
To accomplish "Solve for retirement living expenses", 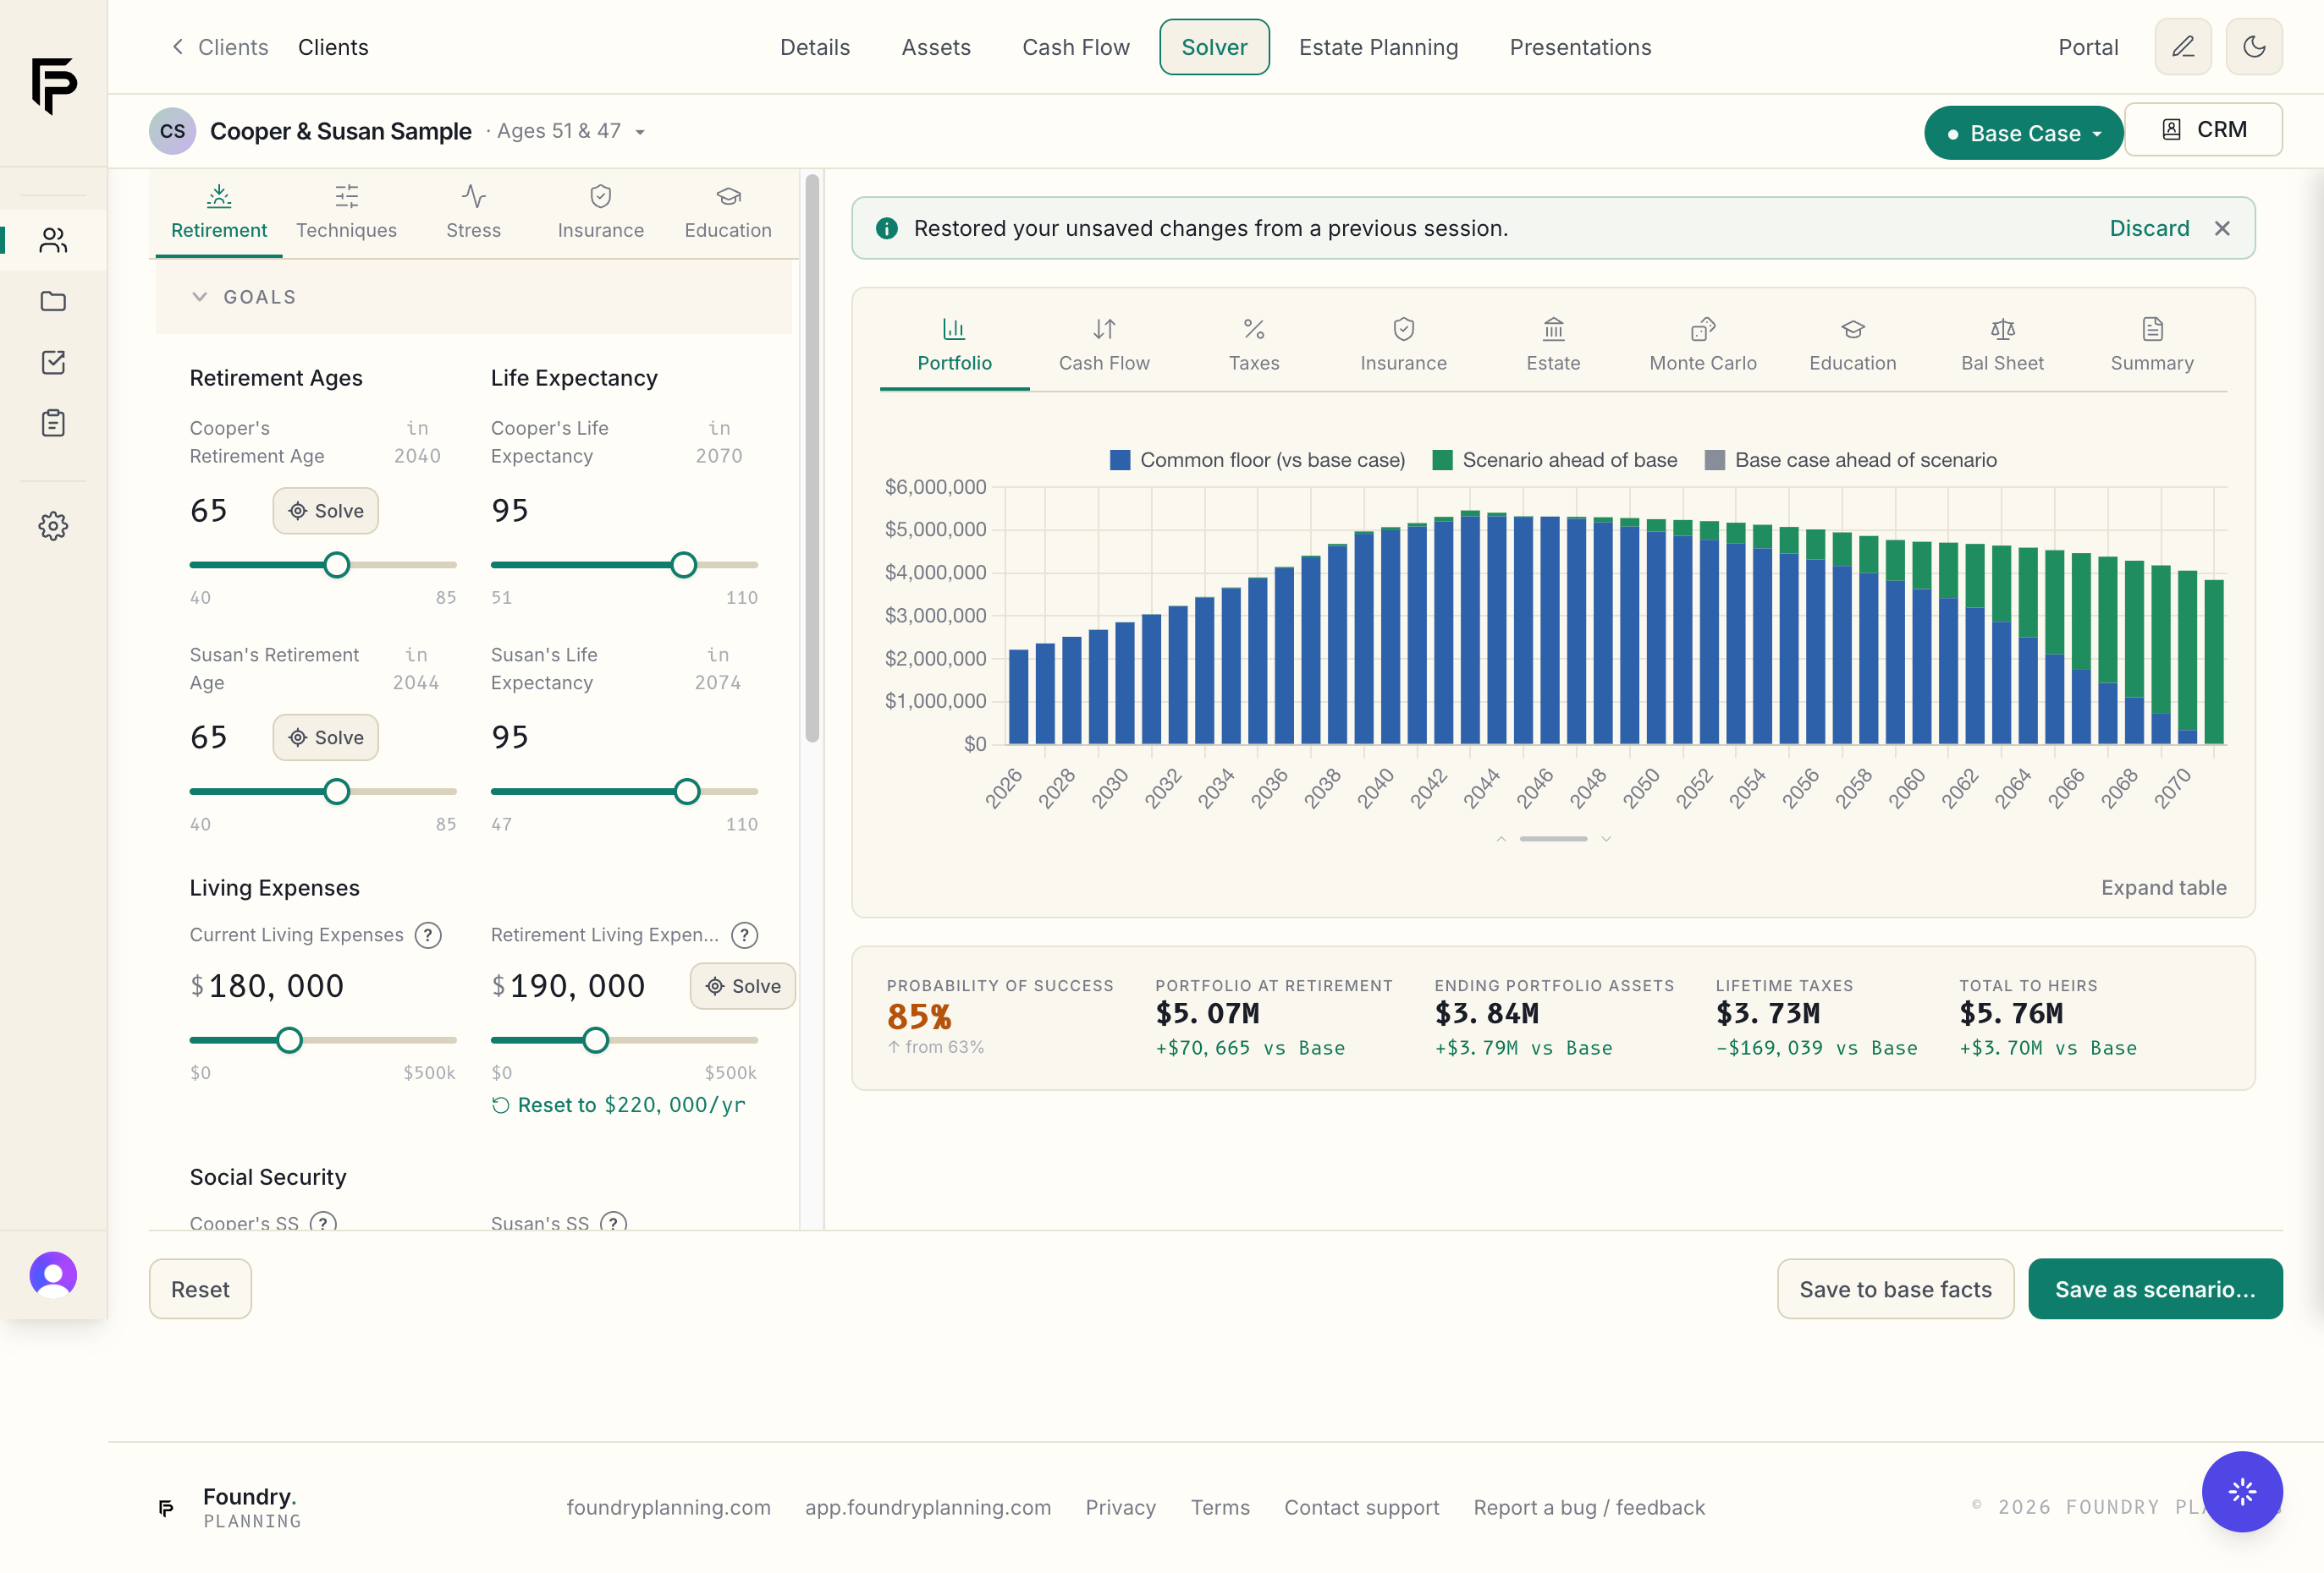I will point(742,986).
